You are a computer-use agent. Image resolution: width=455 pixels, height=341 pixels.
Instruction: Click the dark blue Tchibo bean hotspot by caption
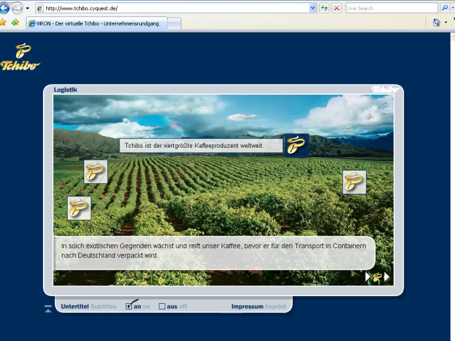coord(296,145)
